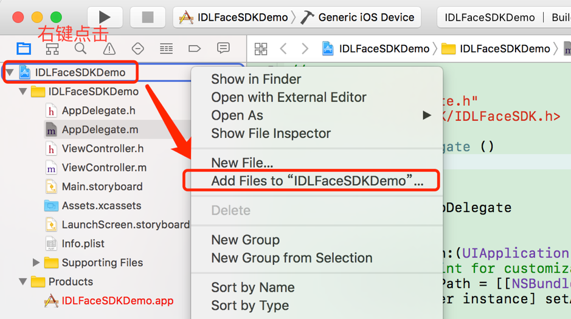This screenshot has height=319, width=571.
Task: Click the Stop button in toolbar
Action: [x=148, y=17]
